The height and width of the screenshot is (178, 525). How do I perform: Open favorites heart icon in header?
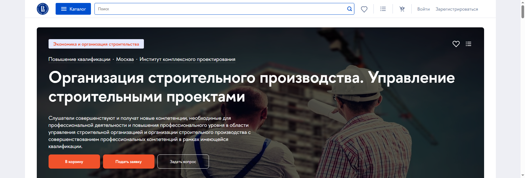[364, 9]
